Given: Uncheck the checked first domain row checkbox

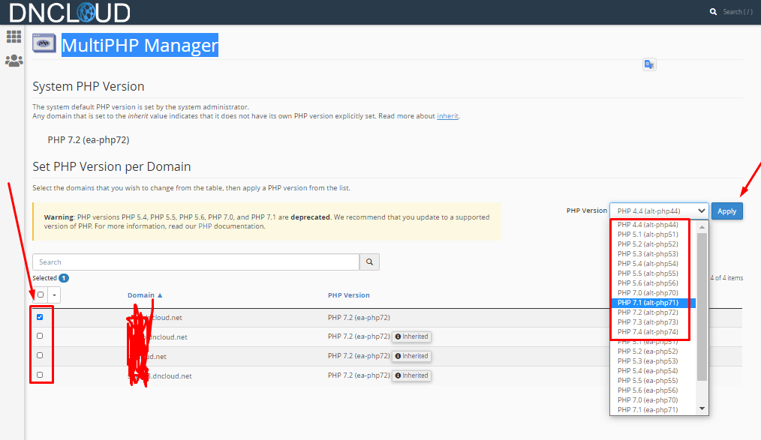Looking at the screenshot, I should 40,317.
